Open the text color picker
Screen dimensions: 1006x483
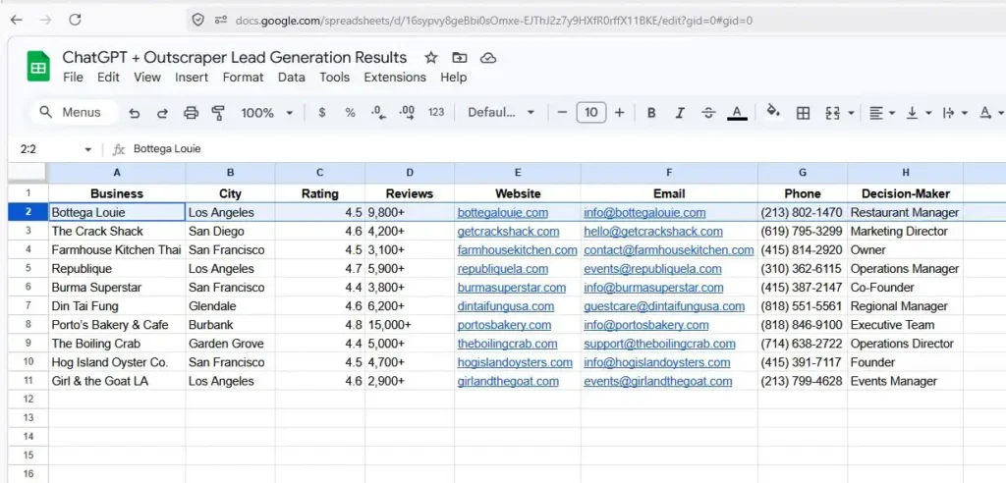(737, 113)
